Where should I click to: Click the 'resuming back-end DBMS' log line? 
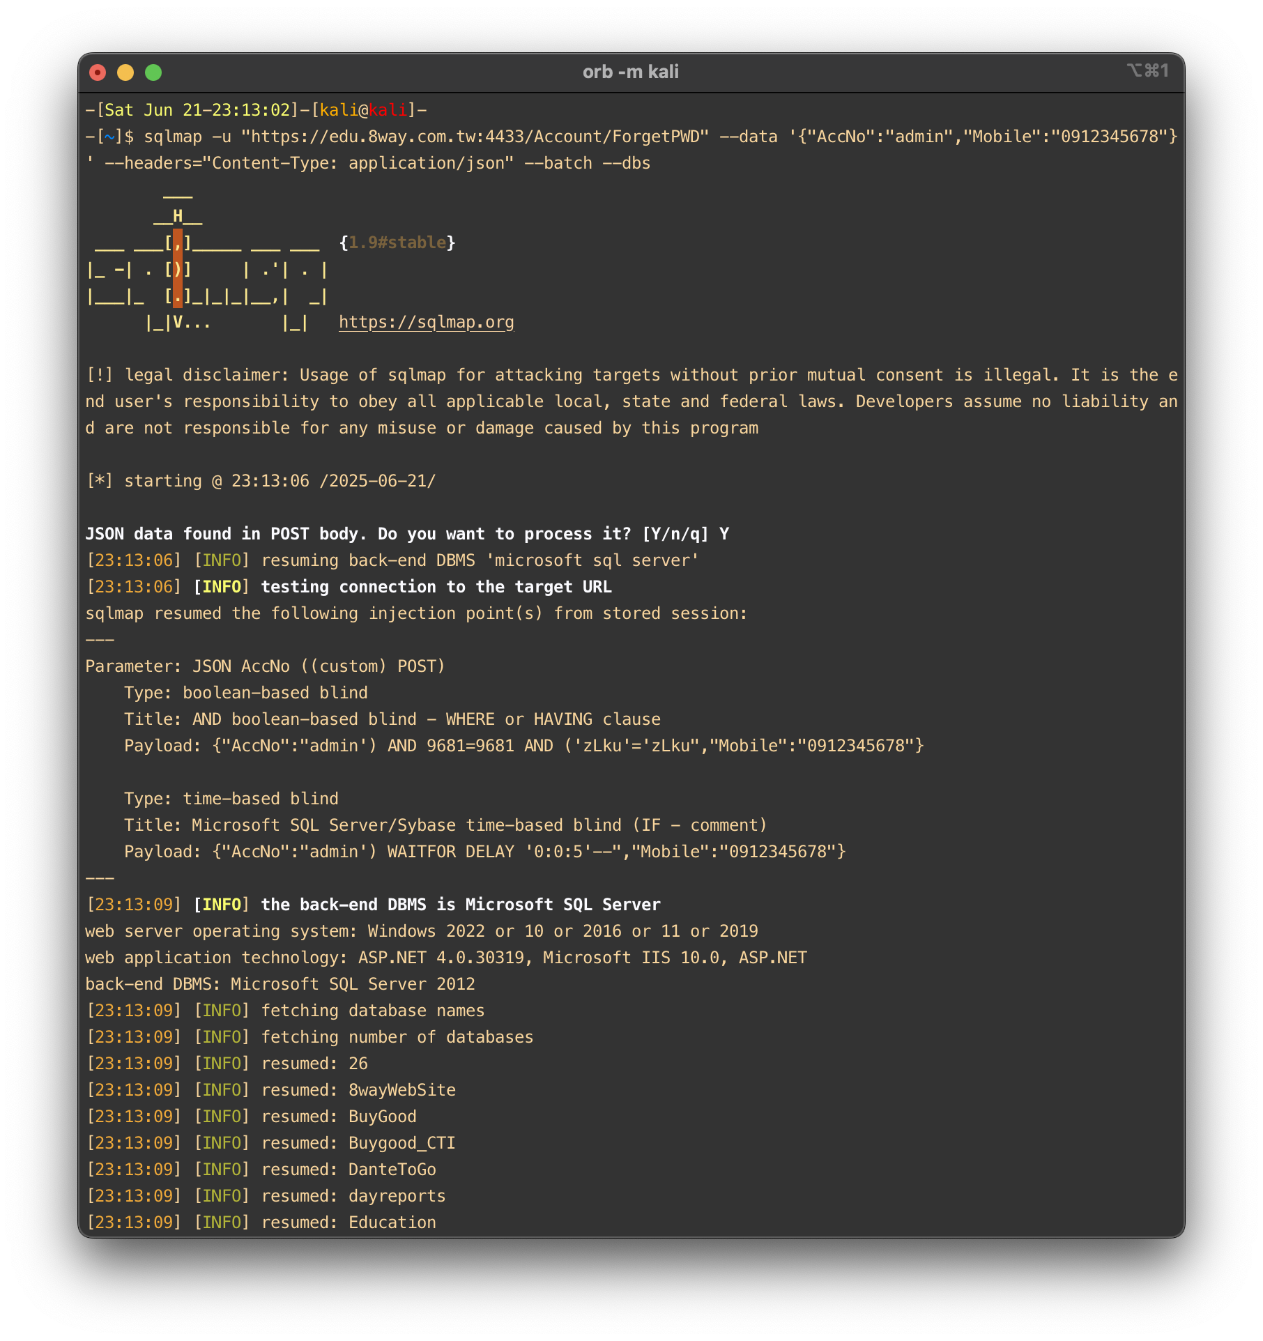pos(392,560)
